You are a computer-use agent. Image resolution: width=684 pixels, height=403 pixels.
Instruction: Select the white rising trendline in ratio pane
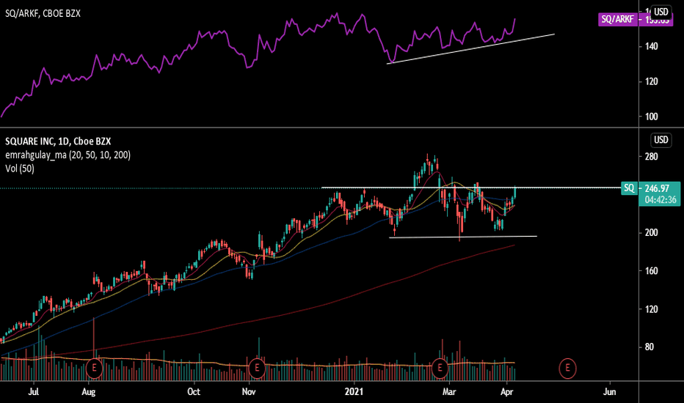pos(470,49)
